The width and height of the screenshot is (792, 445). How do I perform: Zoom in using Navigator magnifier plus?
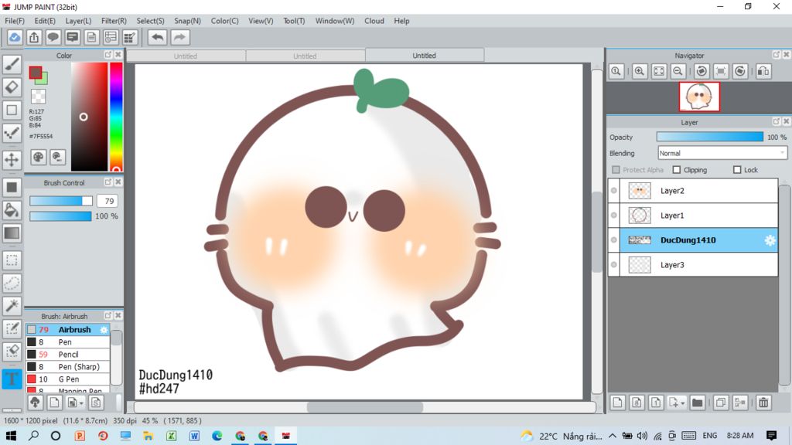pos(640,71)
